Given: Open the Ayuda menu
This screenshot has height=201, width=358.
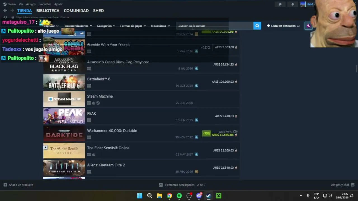Looking at the screenshot, I should click(x=58, y=4).
